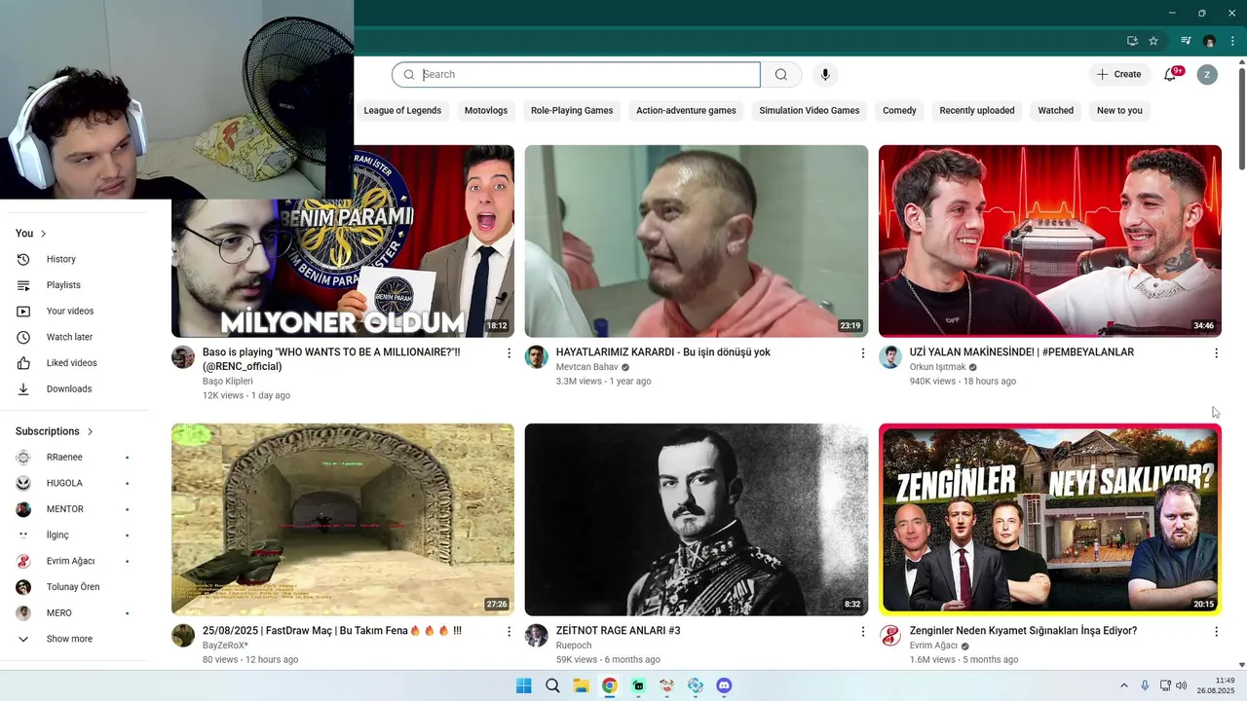The image size is (1247, 701).
Task: Filter by League of Legends chip
Action: [x=402, y=110]
